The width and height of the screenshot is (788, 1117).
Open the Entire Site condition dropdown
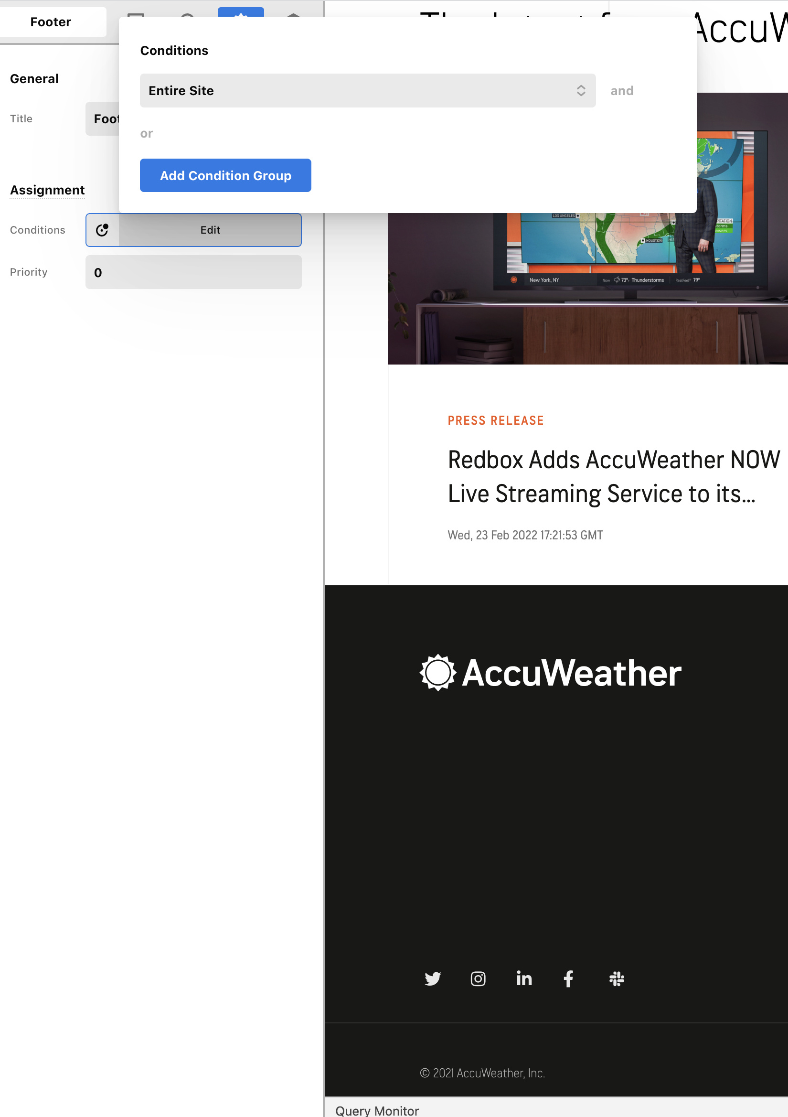pyautogui.click(x=368, y=90)
